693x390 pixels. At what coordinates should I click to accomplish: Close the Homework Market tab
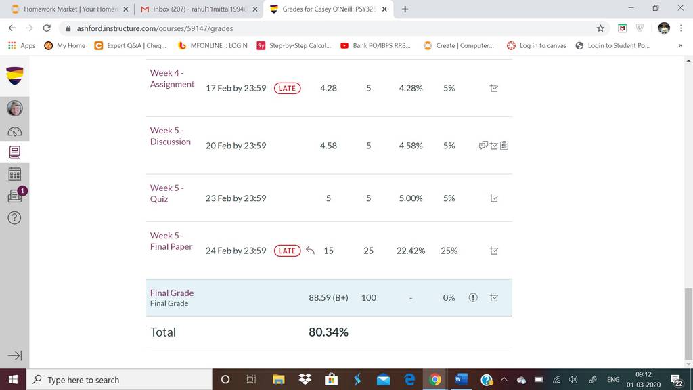(x=125, y=9)
